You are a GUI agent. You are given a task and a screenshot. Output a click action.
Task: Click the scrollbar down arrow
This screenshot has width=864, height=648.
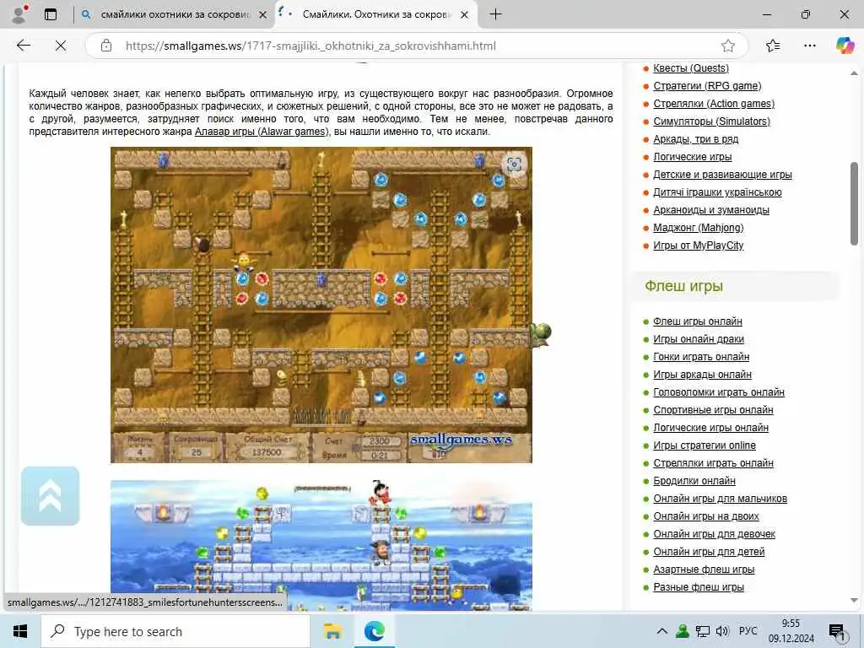pyautogui.click(x=854, y=601)
